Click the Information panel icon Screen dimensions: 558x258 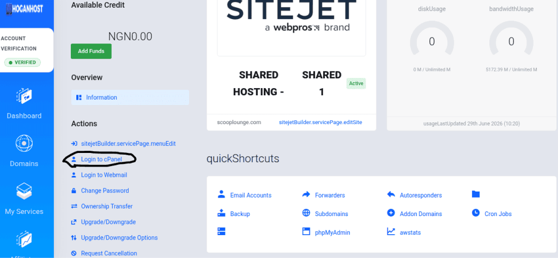coord(80,97)
